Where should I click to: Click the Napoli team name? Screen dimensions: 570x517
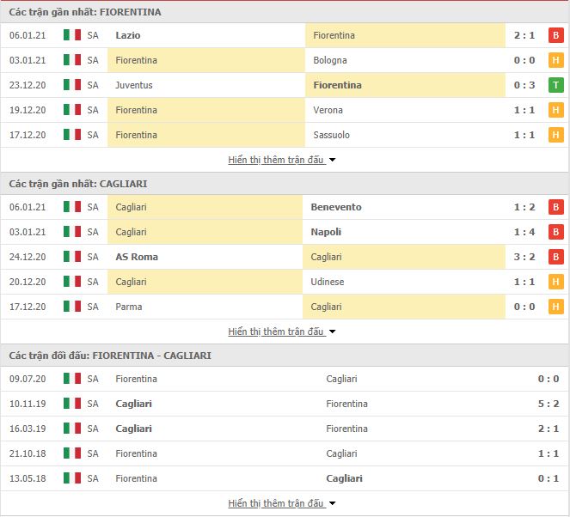click(x=326, y=232)
